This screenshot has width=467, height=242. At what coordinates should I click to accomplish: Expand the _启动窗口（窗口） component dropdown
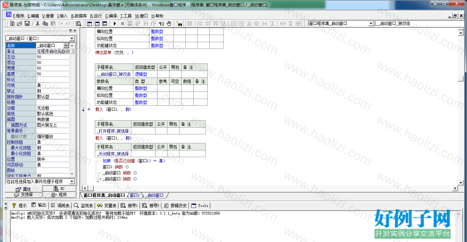point(72,38)
